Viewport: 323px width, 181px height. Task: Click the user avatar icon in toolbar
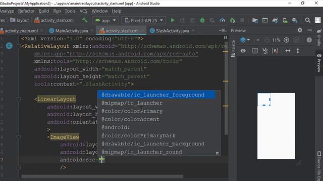tap(318, 20)
